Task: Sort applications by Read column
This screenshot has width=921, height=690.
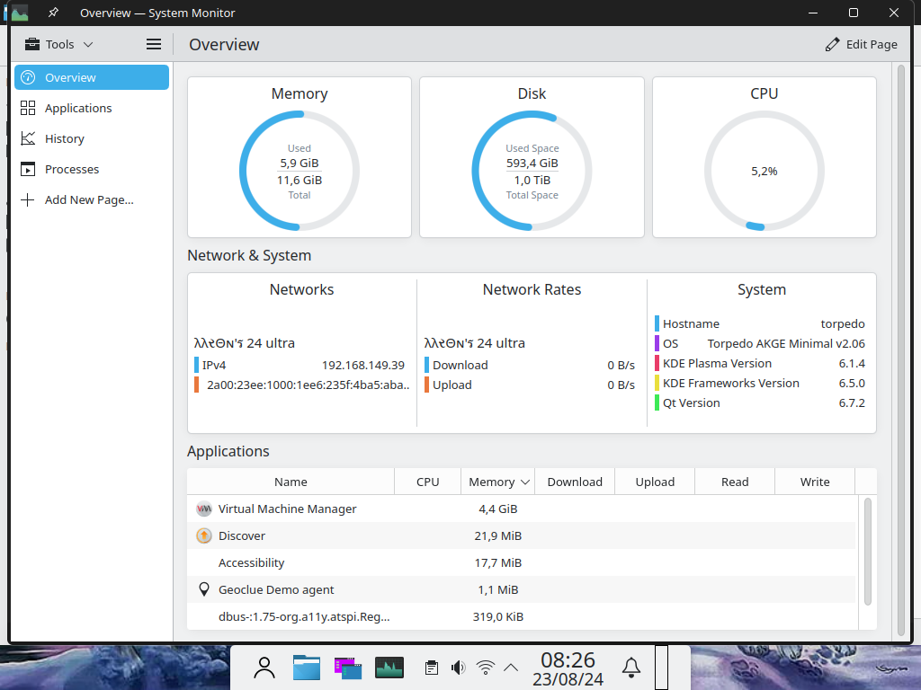Action: pyautogui.click(x=735, y=482)
